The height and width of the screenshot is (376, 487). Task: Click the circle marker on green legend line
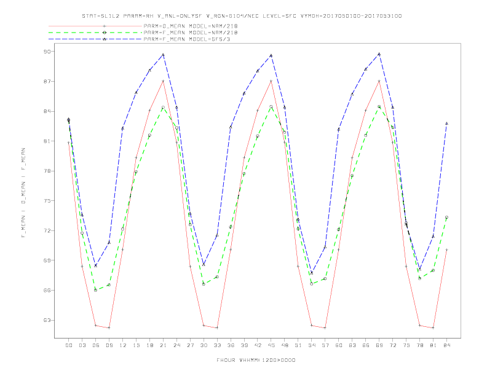[105, 33]
